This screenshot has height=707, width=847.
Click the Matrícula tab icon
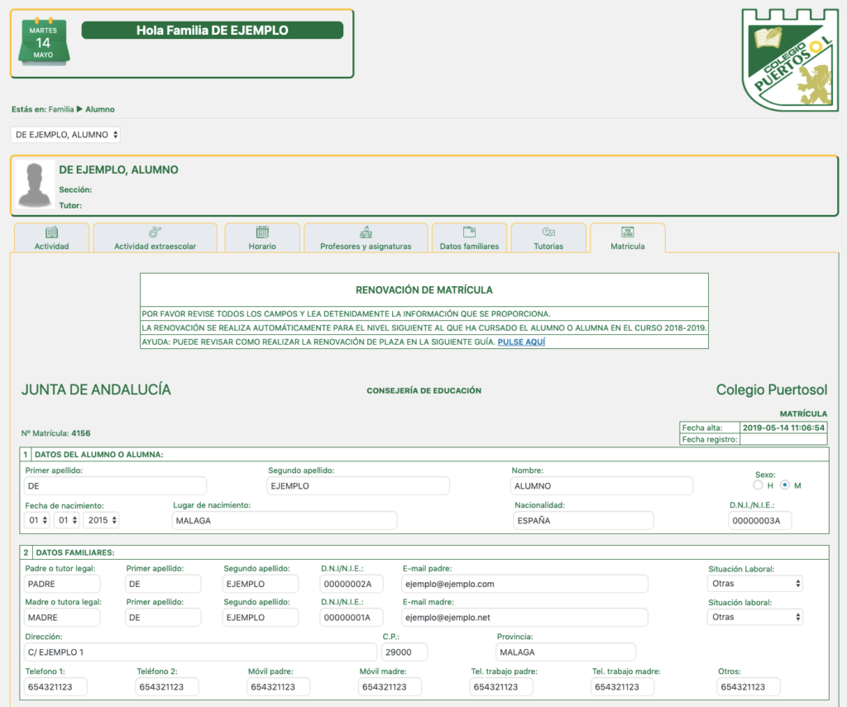coord(627,232)
